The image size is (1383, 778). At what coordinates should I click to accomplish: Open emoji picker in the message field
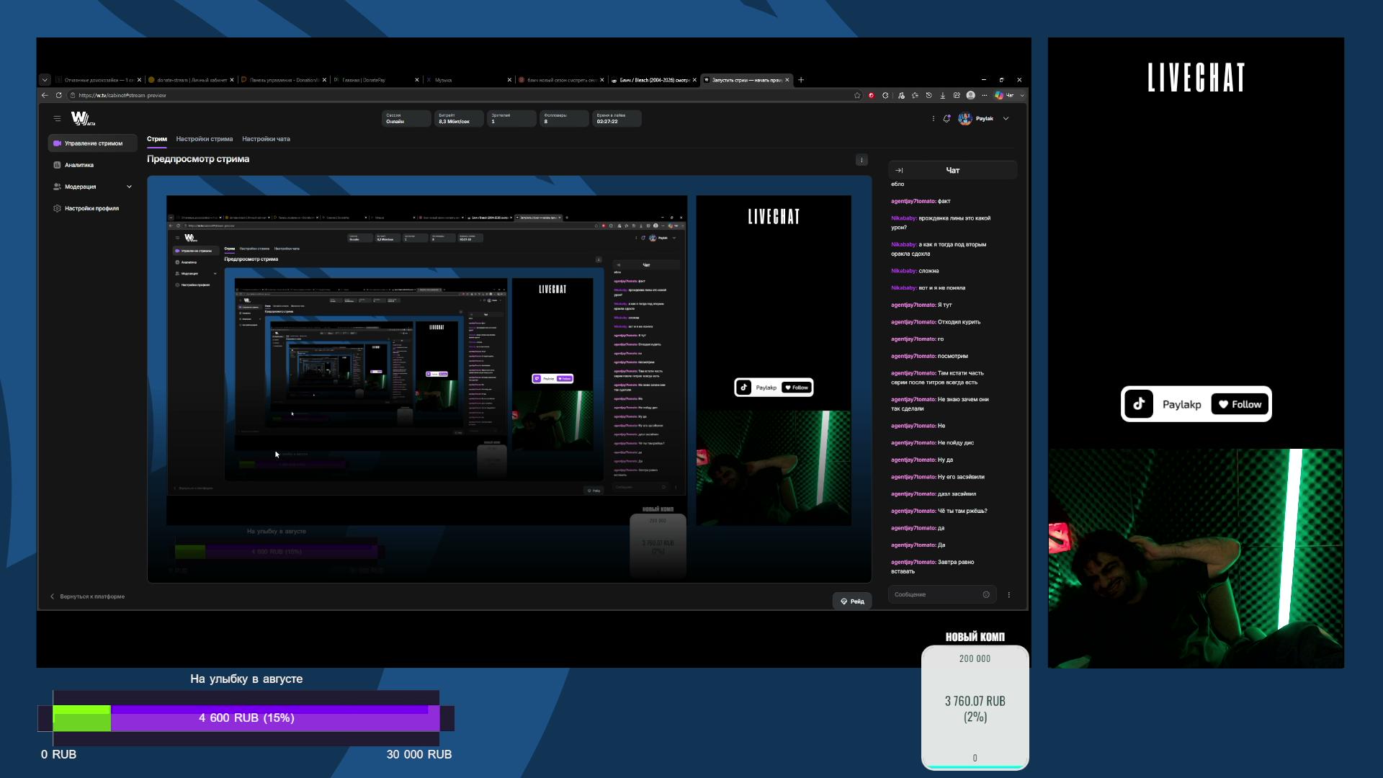(986, 595)
